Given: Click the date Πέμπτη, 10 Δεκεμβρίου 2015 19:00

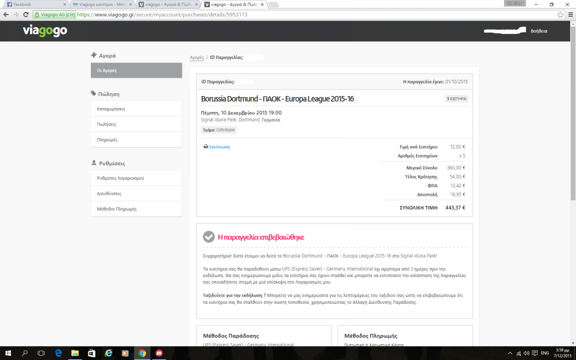Looking at the screenshot, I should [x=241, y=113].
